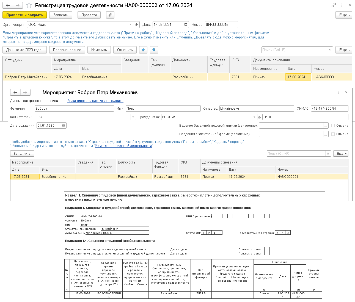Select Возобновление cell in top table
355x302 pixels.
click(x=101, y=77)
